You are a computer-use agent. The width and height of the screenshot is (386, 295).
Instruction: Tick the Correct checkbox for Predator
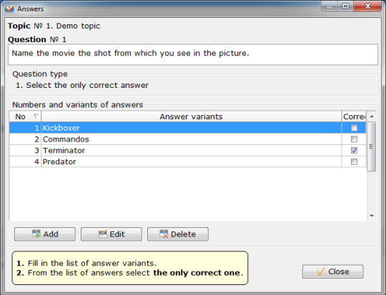(354, 161)
